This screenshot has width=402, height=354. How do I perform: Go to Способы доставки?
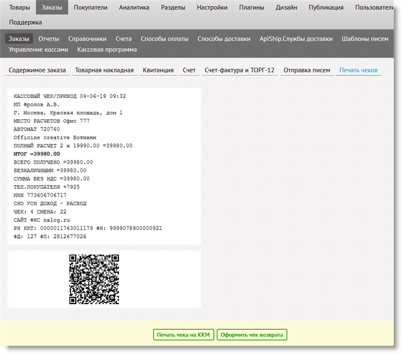coord(224,39)
